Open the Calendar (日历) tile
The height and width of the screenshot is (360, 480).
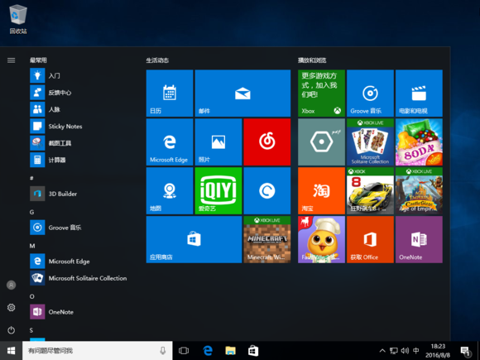[170, 93]
